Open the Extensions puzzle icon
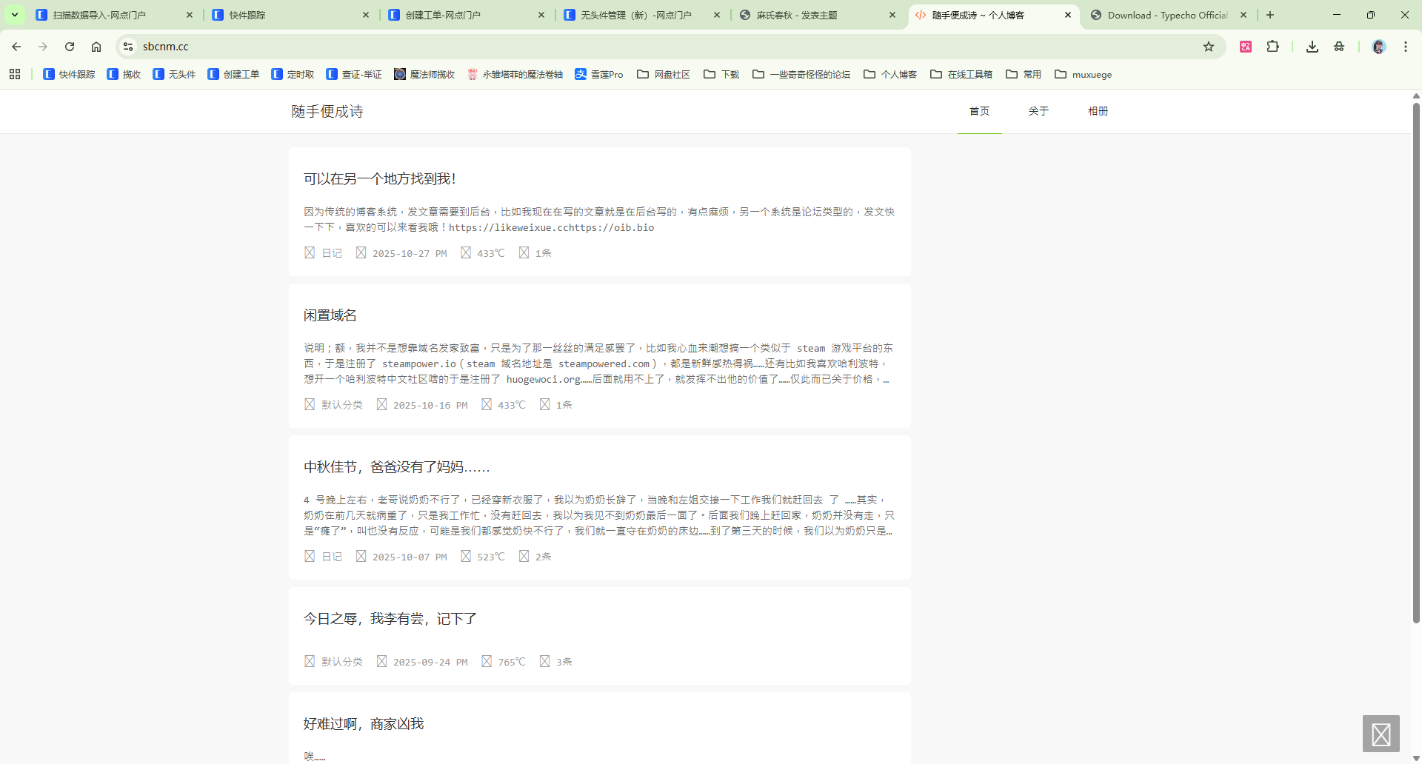This screenshot has width=1422, height=764. (1273, 46)
